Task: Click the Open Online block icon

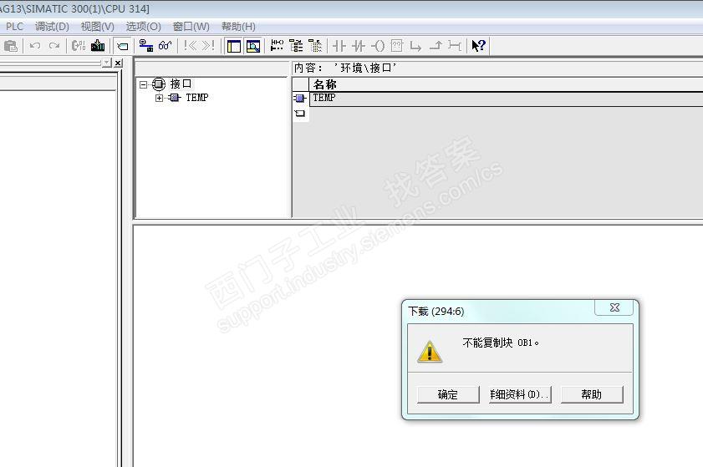Action: tap(79, 46)
